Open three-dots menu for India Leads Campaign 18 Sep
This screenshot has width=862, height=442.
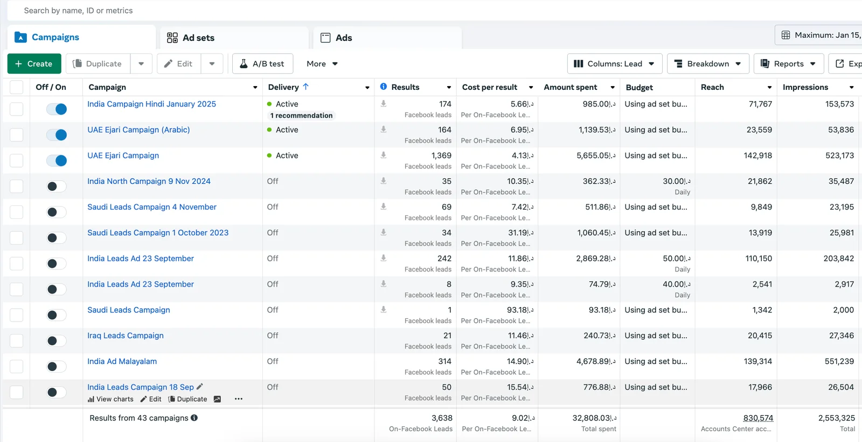(x=239, y=399)
